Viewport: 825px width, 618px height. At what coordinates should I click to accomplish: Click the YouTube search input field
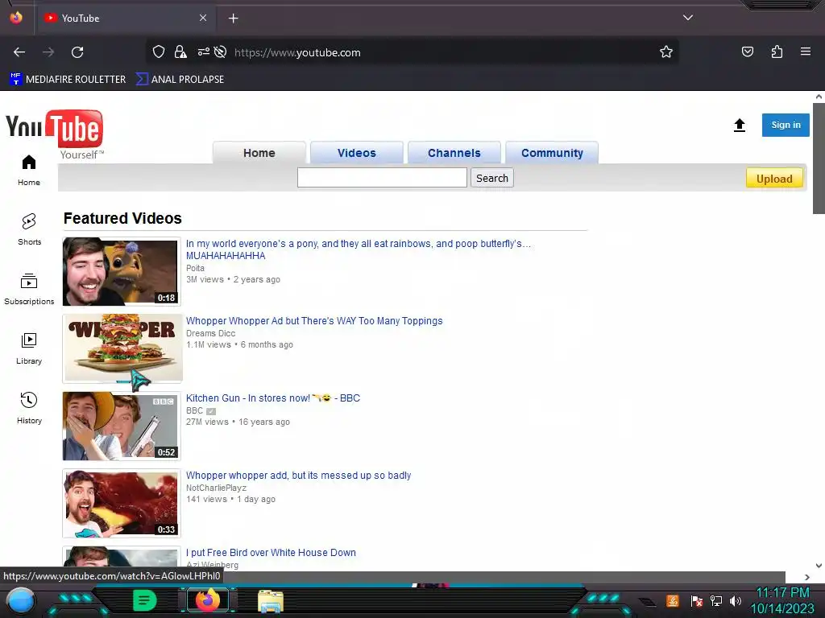click(x=382, y=178)
